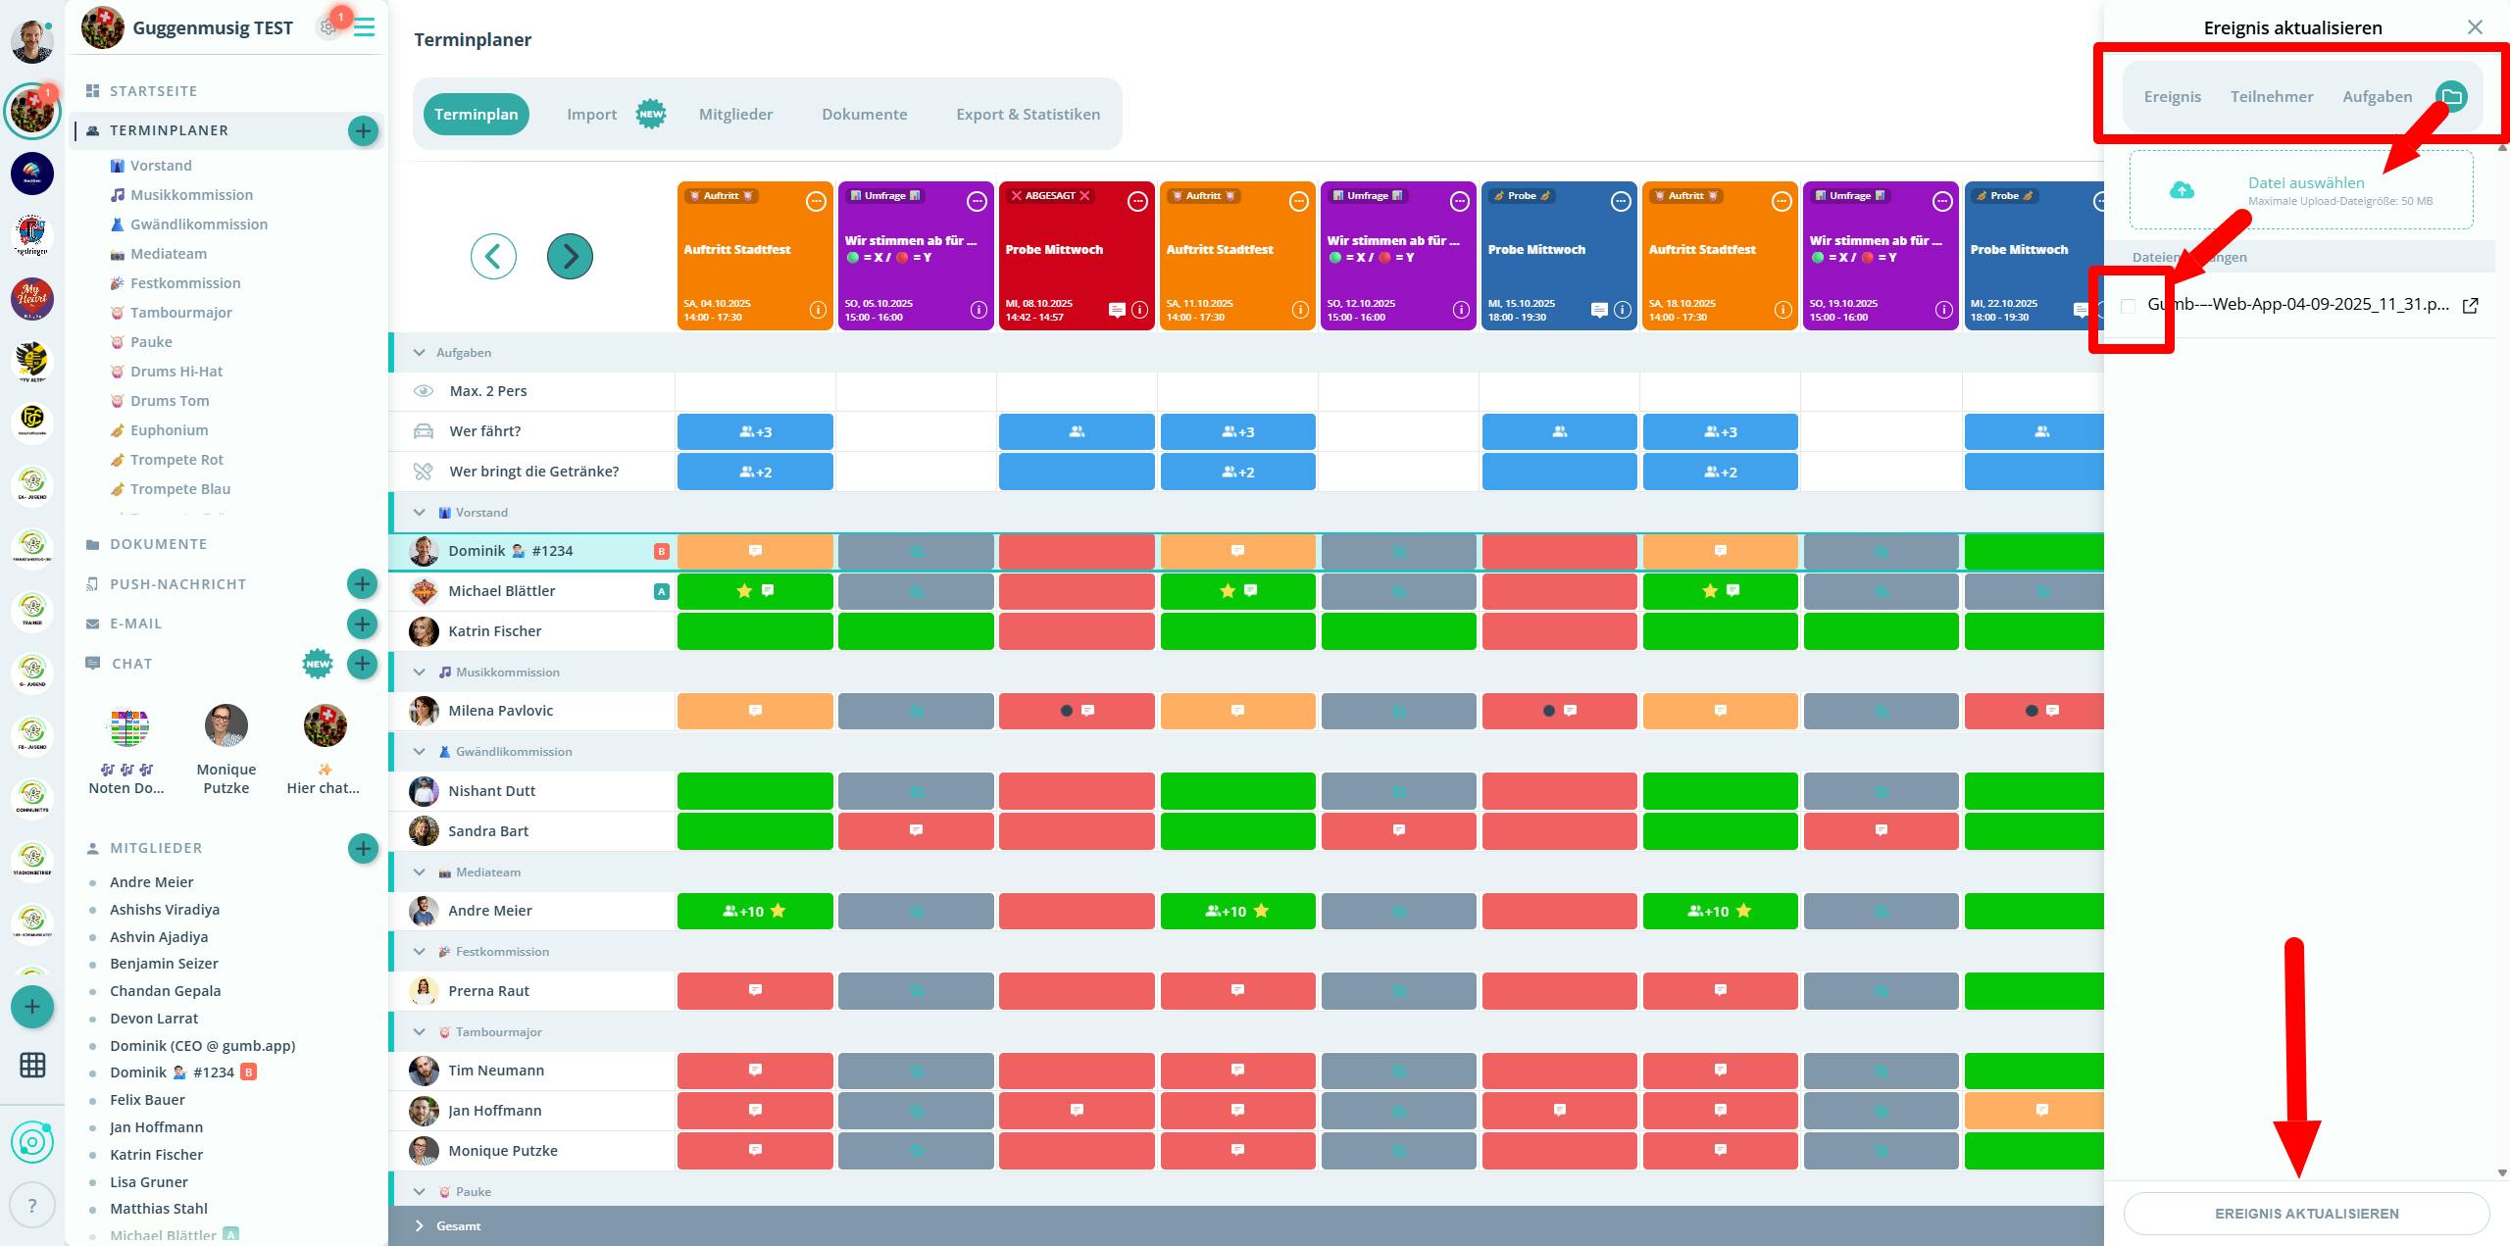Click the plus icon next to Terminplaner
The width and height of the screenshot is (2510, 1246).
363,130
